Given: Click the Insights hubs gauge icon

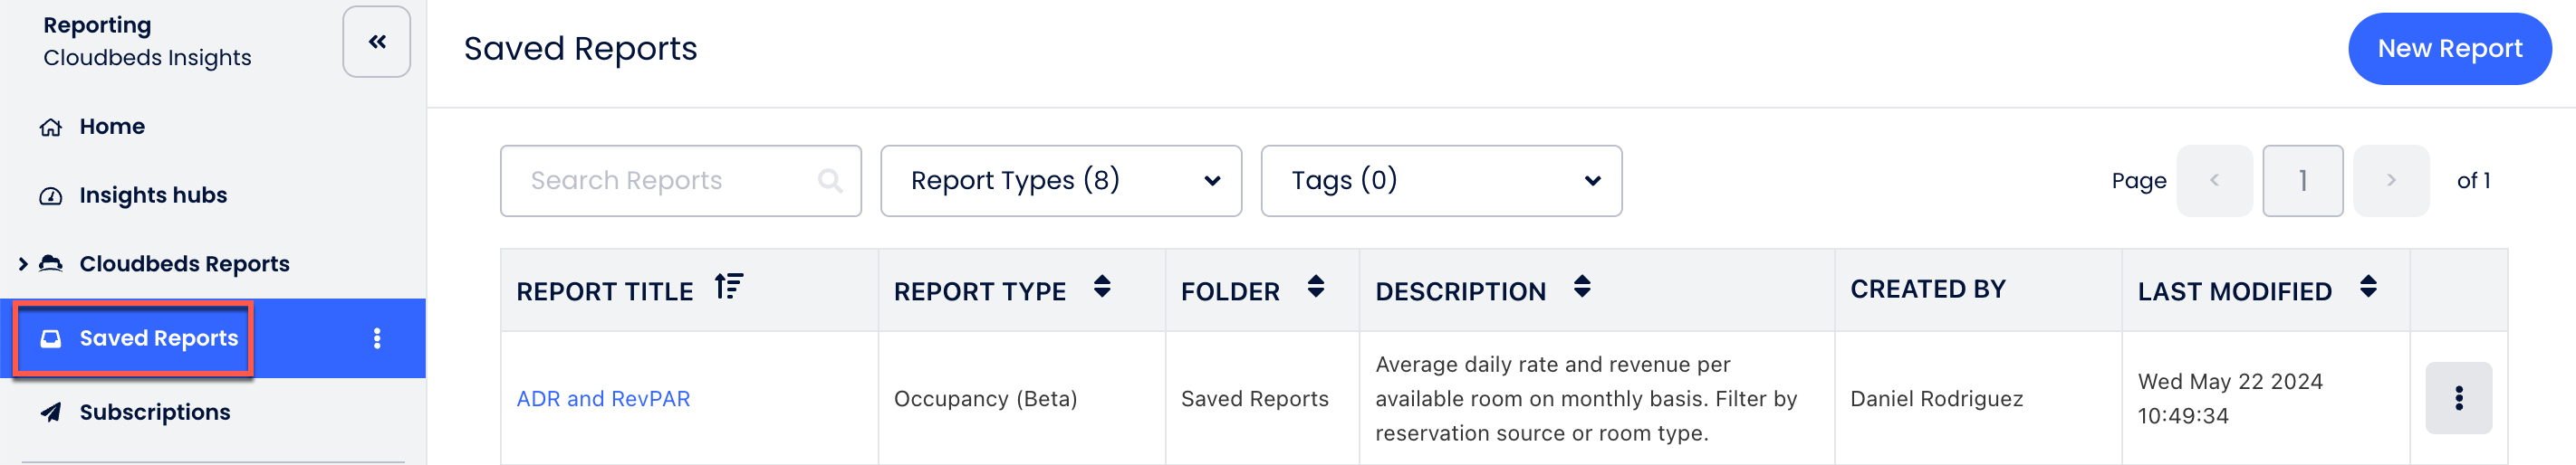Looking at the screenshot, I should [x=51, y=196].
